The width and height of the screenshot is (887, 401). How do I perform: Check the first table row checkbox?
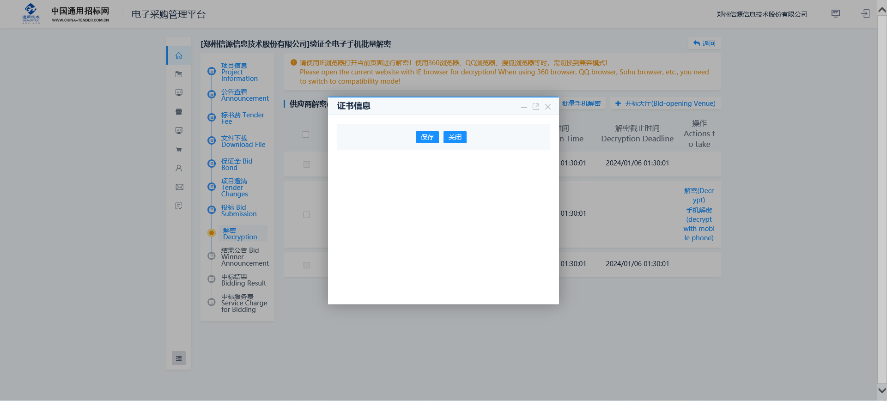click(x=307, y=164)
